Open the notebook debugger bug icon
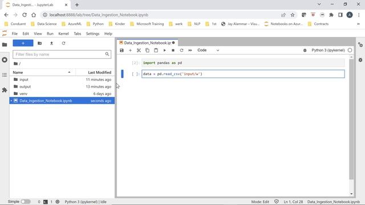 tap(305, 50)
